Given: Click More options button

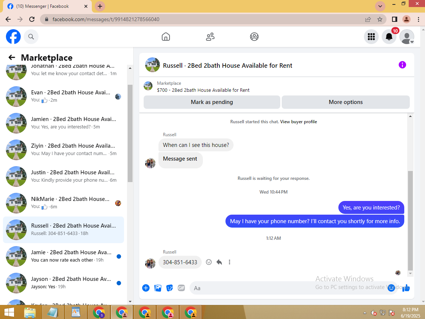Looking at the screenshot, I should coord(345,102).
